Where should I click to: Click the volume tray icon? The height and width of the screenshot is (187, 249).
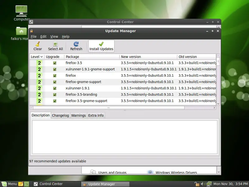point(203,184)
